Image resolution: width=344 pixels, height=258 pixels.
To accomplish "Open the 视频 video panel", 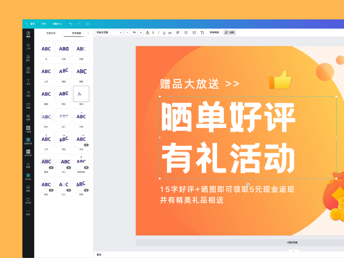I will 28,106.
